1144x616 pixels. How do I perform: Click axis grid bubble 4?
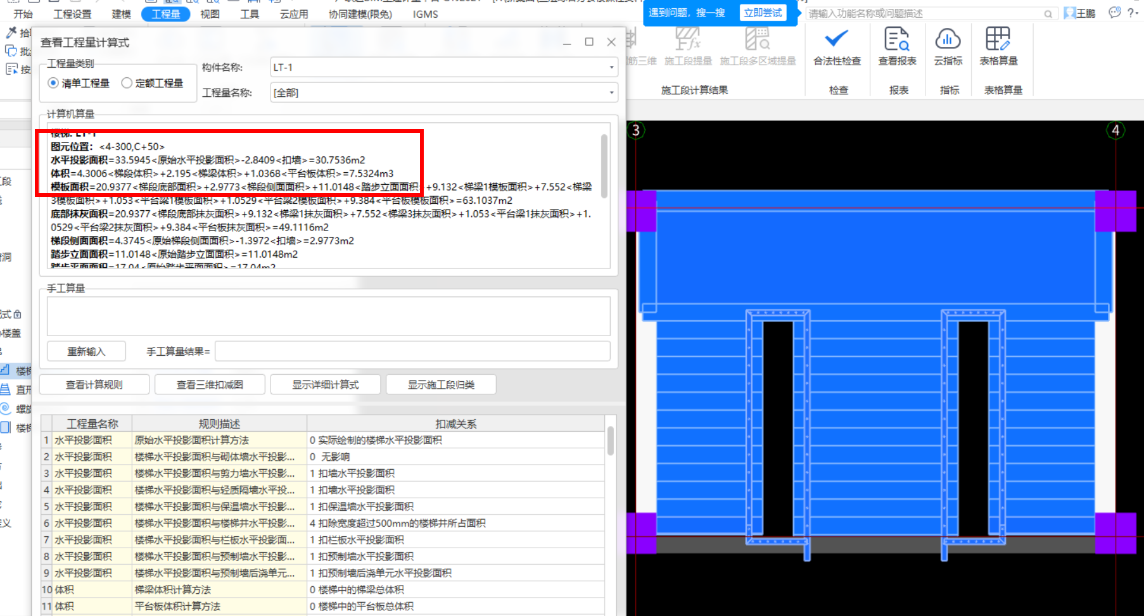pyautogui.click(x=1115, y=130)
